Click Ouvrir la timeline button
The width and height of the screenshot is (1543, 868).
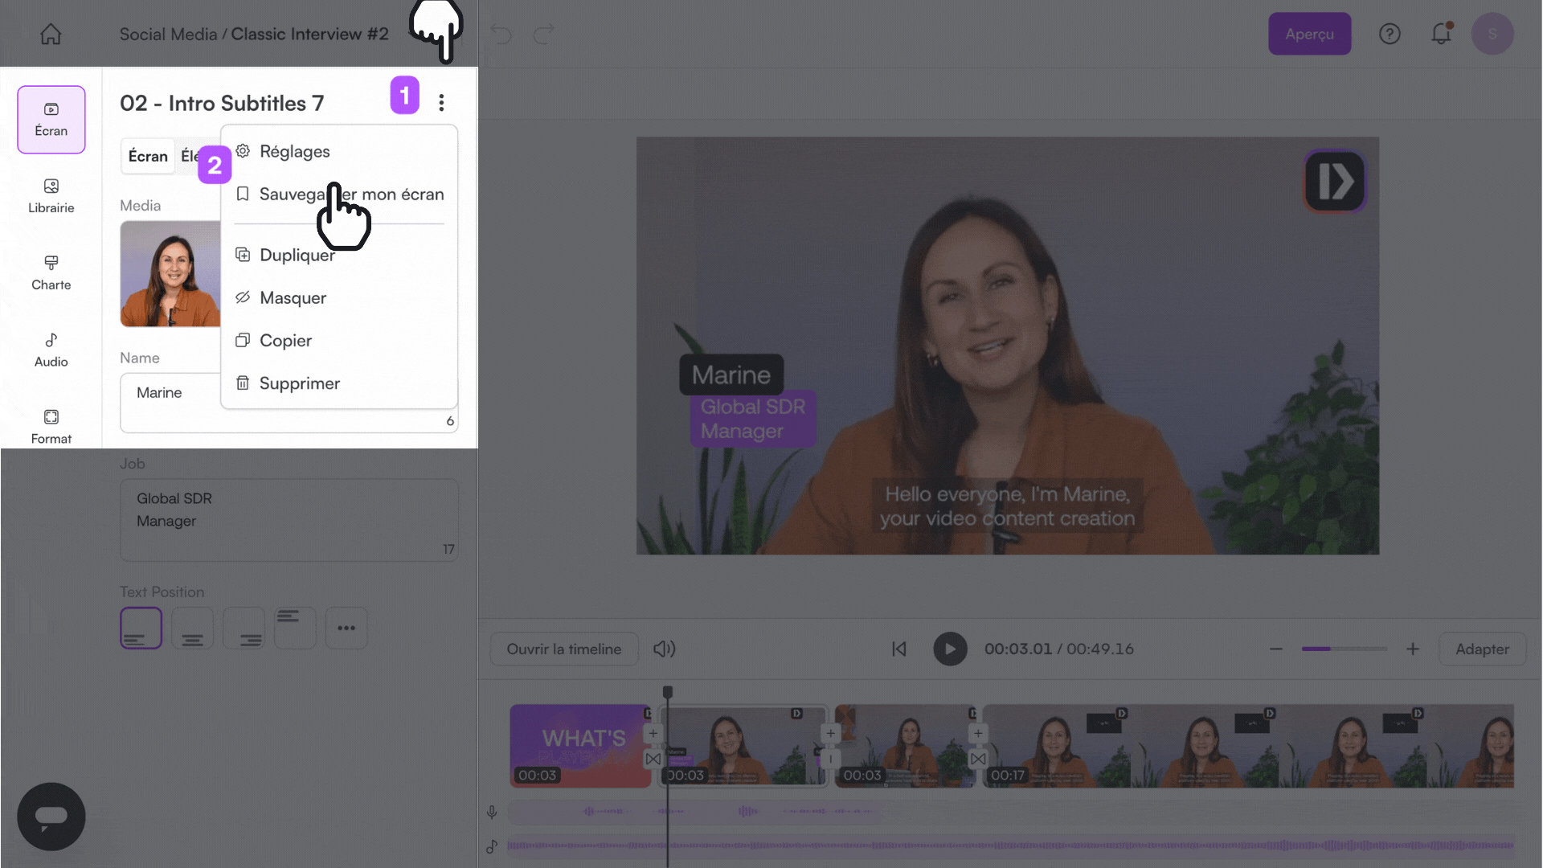(563, 649)
